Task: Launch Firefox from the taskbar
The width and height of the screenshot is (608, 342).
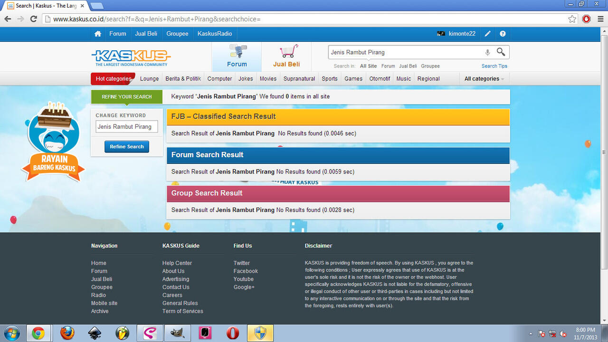Action: 67,333
